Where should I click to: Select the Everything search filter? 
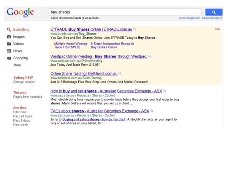(x=21, y=30)
